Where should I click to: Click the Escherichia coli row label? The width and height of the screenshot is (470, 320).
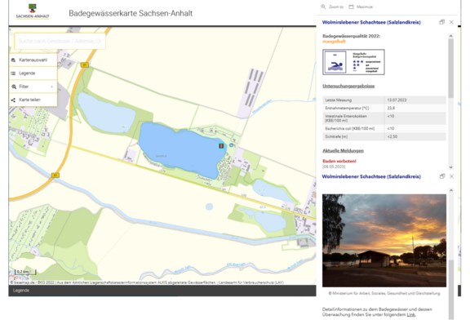pos(350,128)
